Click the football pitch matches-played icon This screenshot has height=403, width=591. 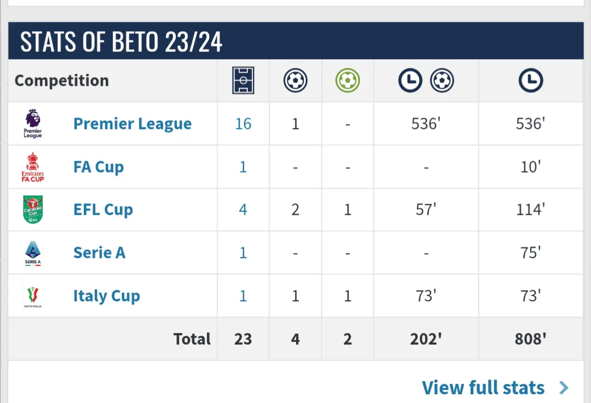pyautogui.click(x=244, y=81)
